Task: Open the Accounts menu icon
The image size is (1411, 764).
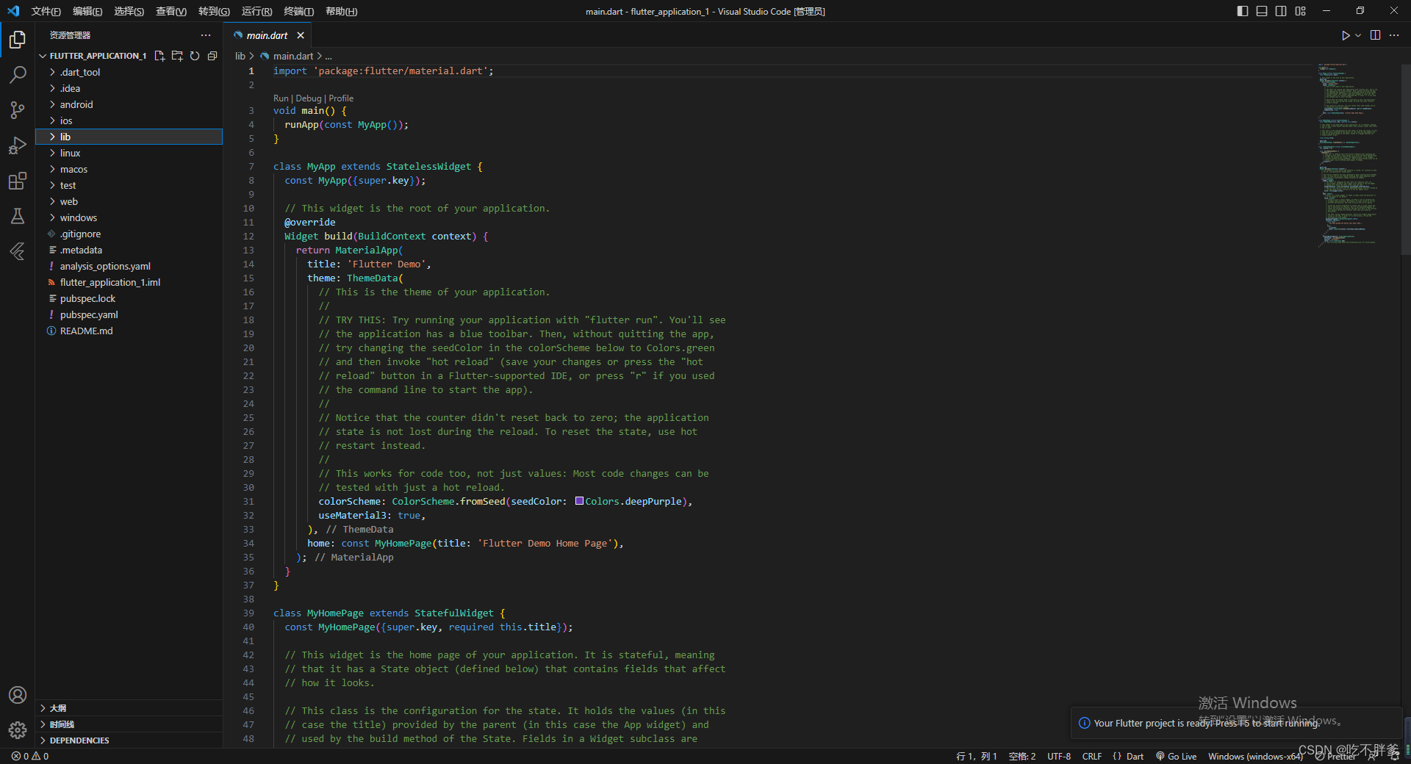Action: coord(18,695)
